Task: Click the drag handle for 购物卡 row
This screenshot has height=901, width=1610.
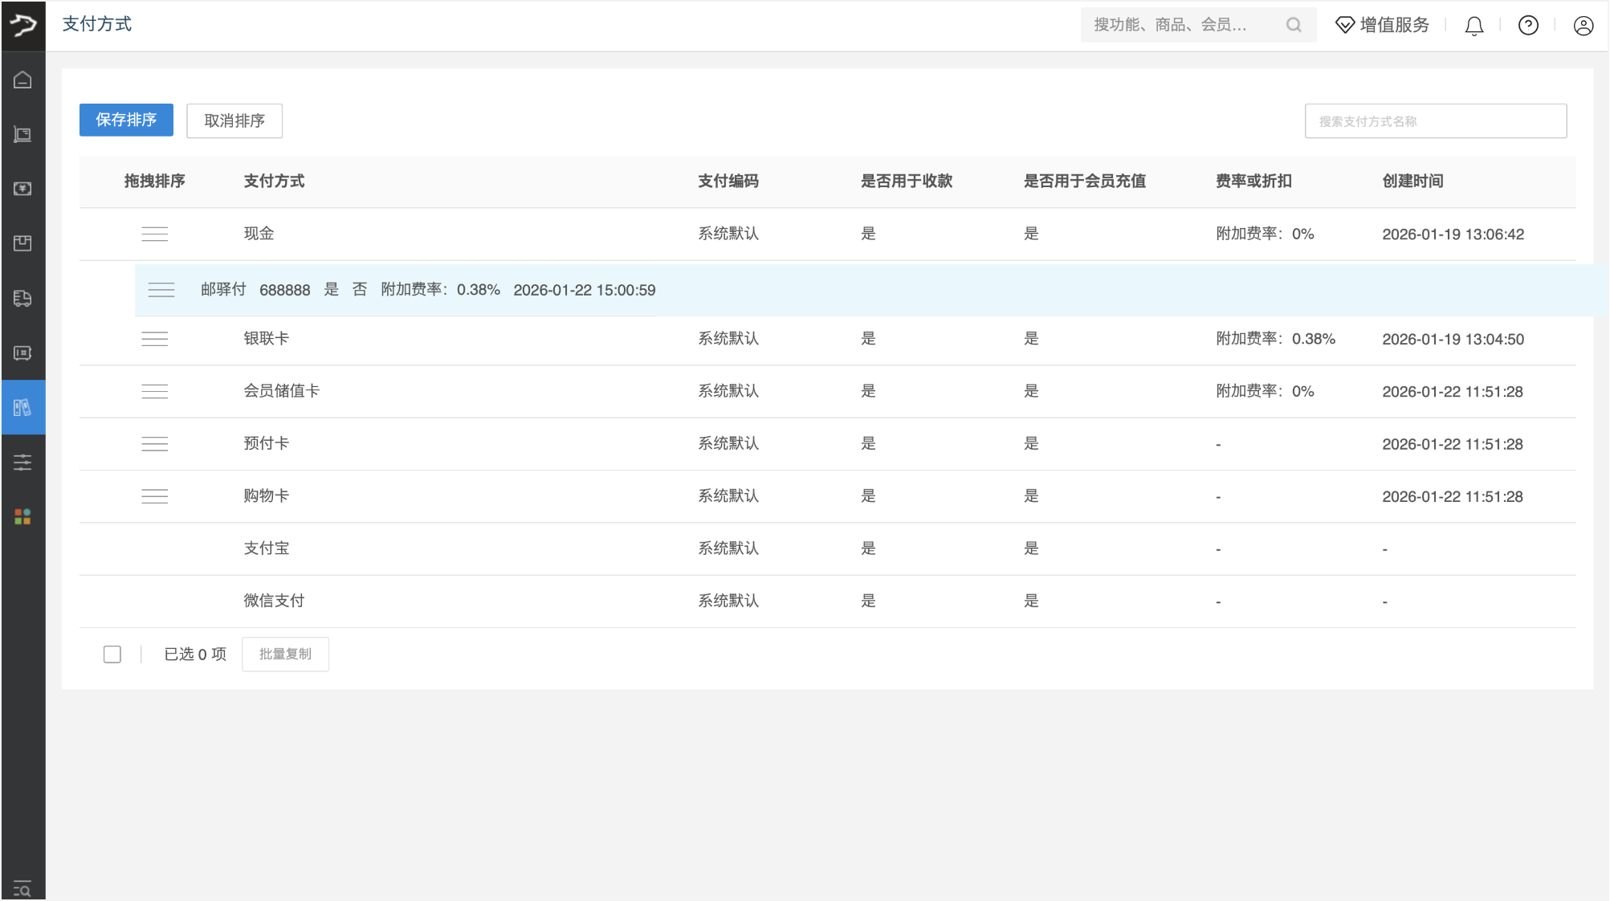Action: (x=154, y=496)
